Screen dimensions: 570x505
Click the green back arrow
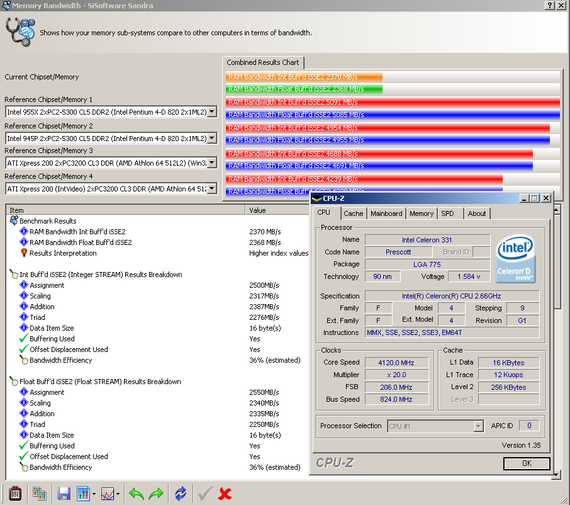point(137,494)
